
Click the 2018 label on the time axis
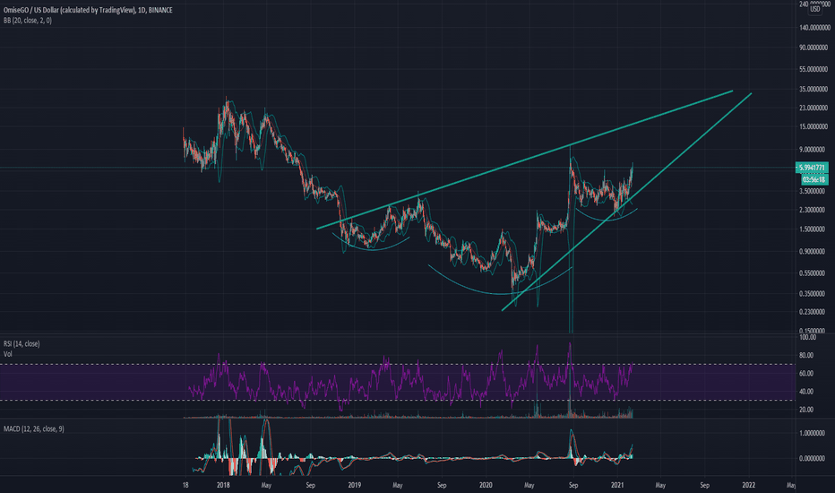[223, 485]
